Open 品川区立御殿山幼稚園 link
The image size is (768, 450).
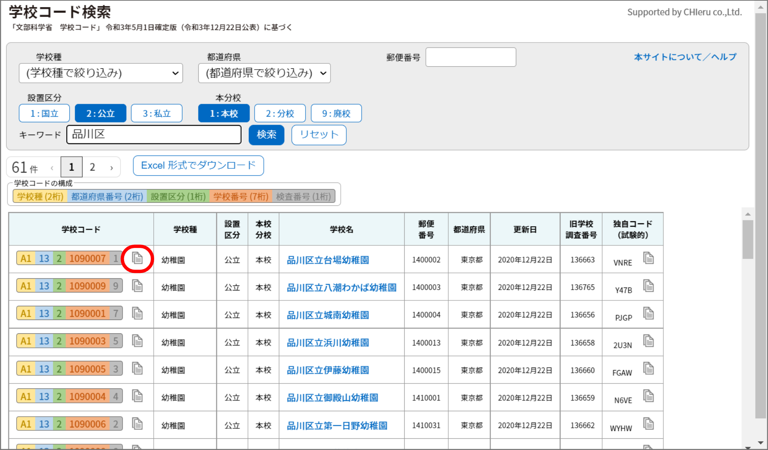333,397
